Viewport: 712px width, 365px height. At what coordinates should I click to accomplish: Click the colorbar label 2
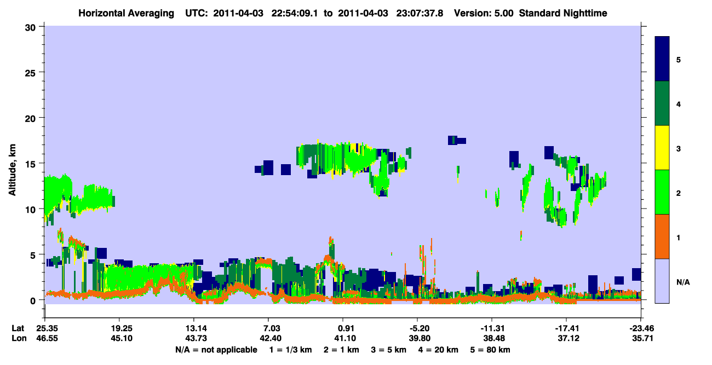679,193
